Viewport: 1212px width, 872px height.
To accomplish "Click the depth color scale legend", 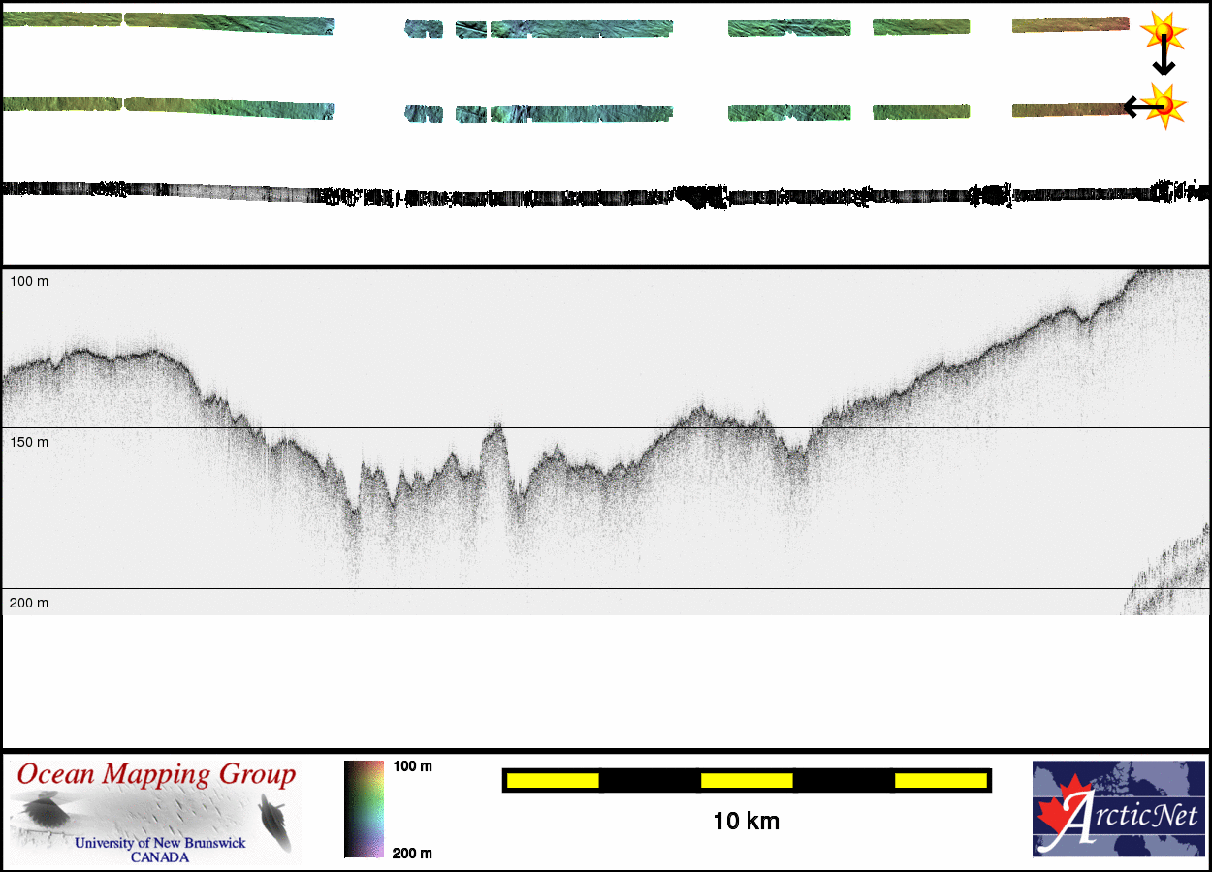I will coord(365,809).
